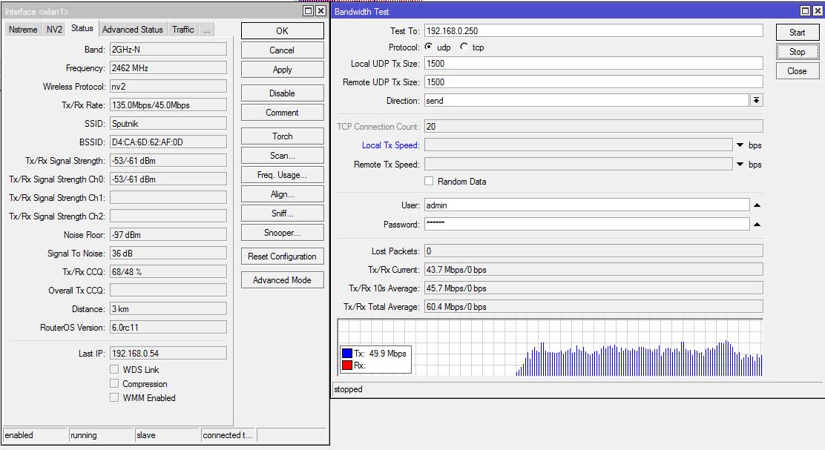This screenshot has width=825, height=450.
Task: Click the BSSID value D4:CA:6D:62:AF:0D
Action: click(168, 142)
